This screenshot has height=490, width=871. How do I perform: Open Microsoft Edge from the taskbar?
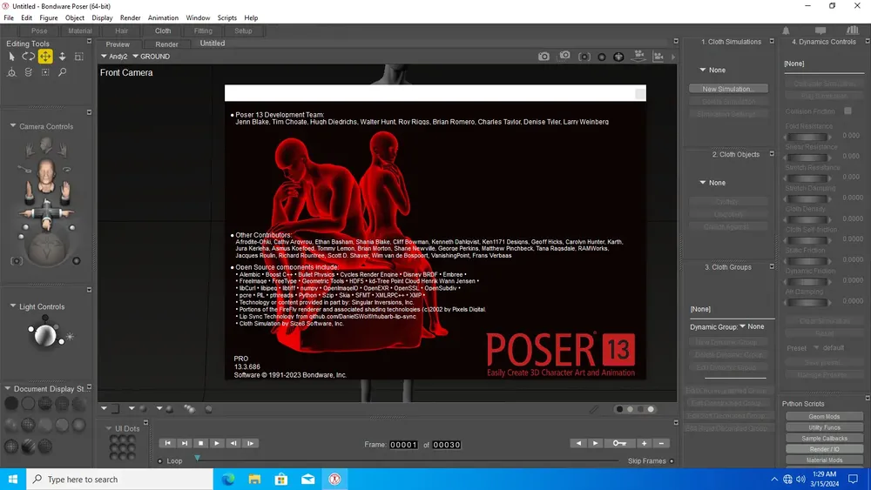228,479
